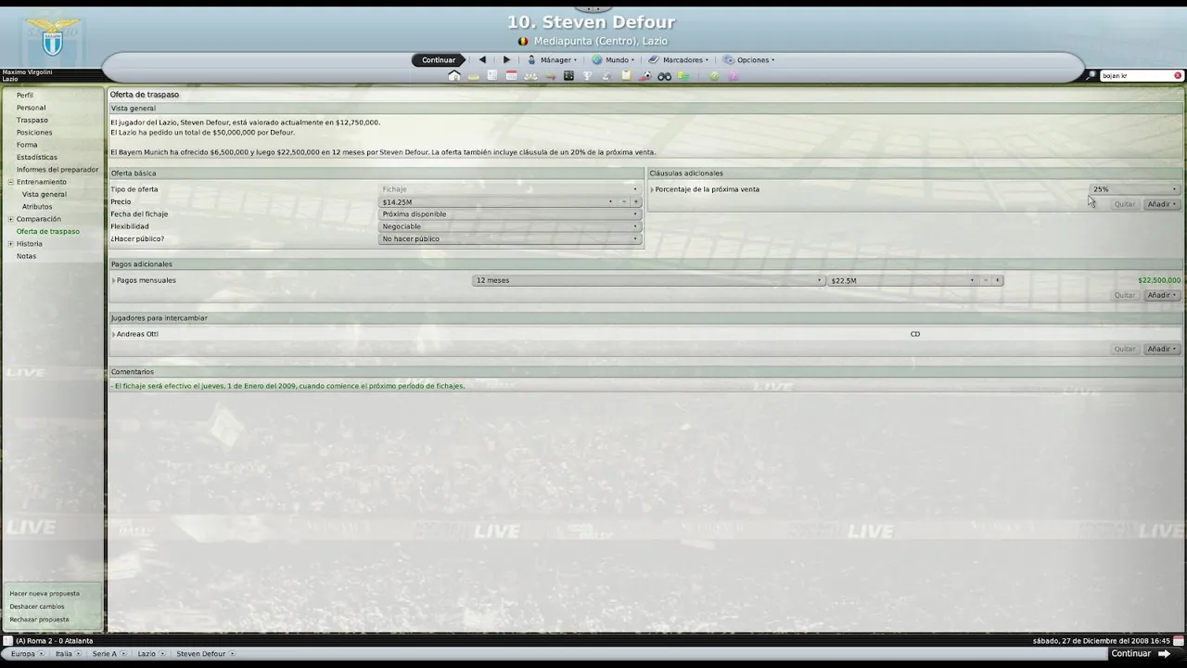The width and height of the screenshot is (1187, 668).
Task: Open the Mundo menu
Action: (614, 59)
